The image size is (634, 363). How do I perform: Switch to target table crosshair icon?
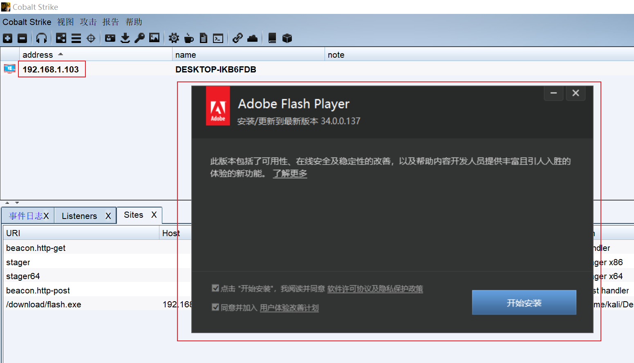(x=91, y=38)
